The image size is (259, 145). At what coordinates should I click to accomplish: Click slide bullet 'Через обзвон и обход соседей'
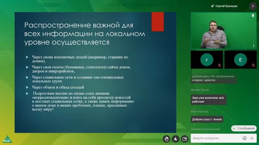click(58, 87)
